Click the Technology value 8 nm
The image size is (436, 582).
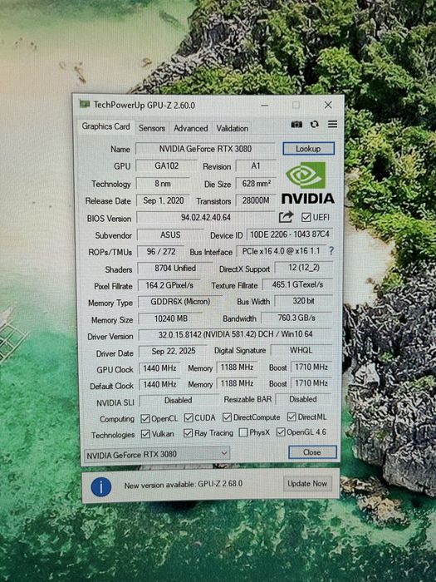[x=163, y=184]
